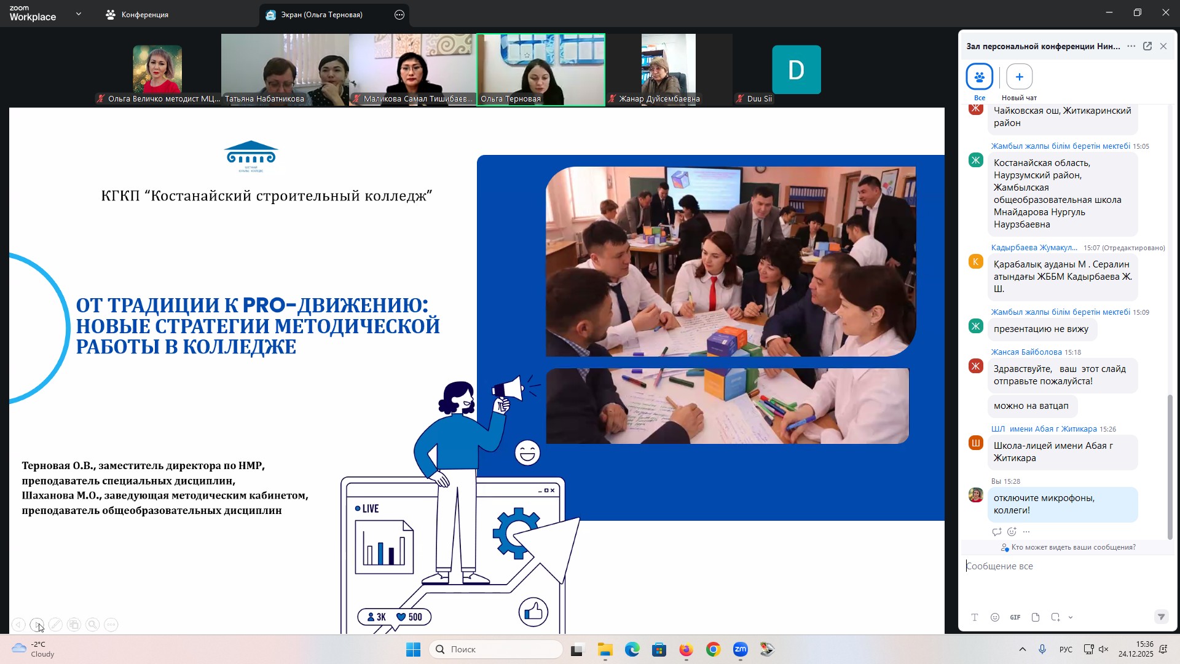
Task: Pop out the chat panel window
Action: (x=1147, y=47)
